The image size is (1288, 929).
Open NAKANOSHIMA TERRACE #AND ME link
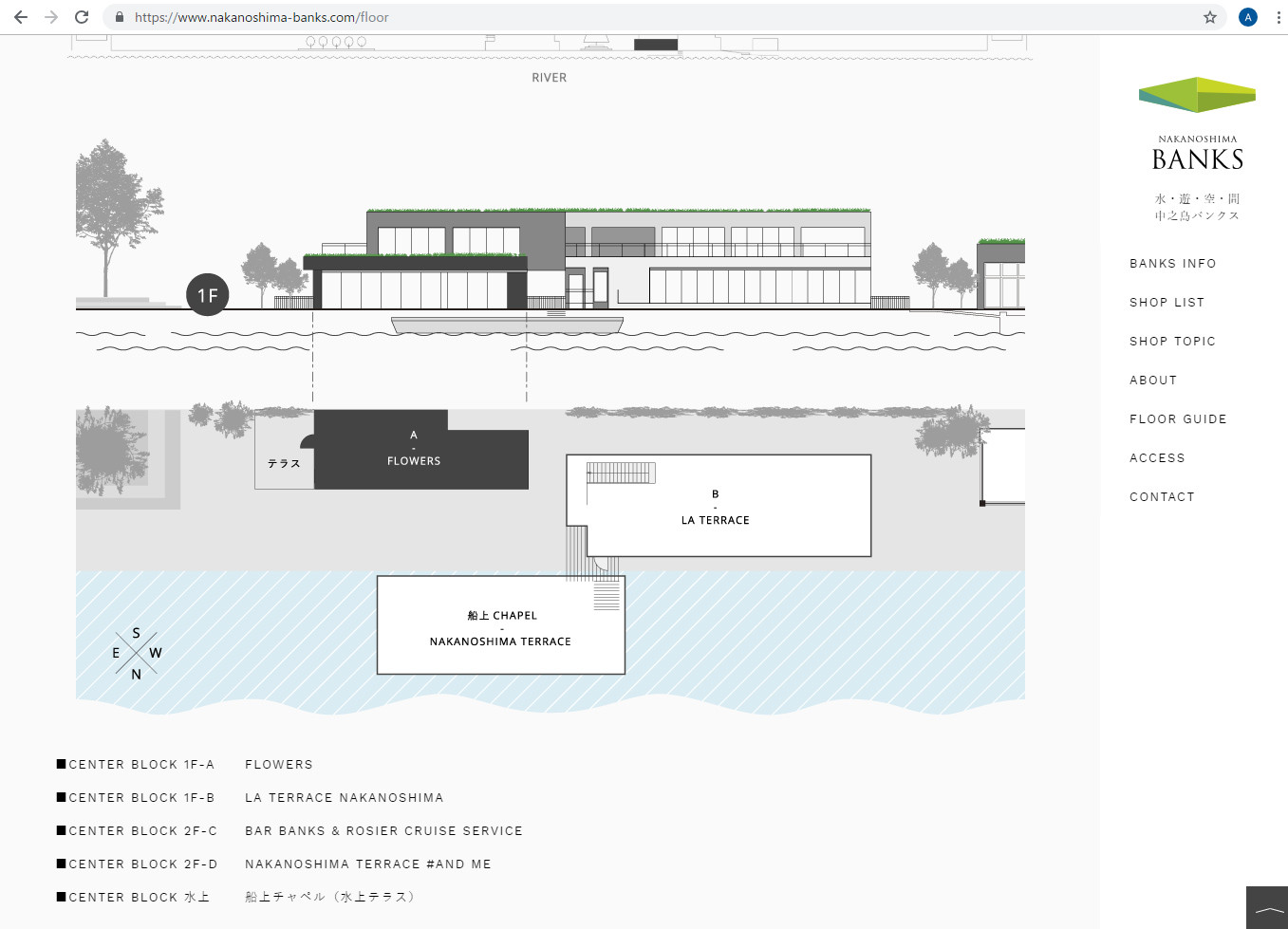368,864
